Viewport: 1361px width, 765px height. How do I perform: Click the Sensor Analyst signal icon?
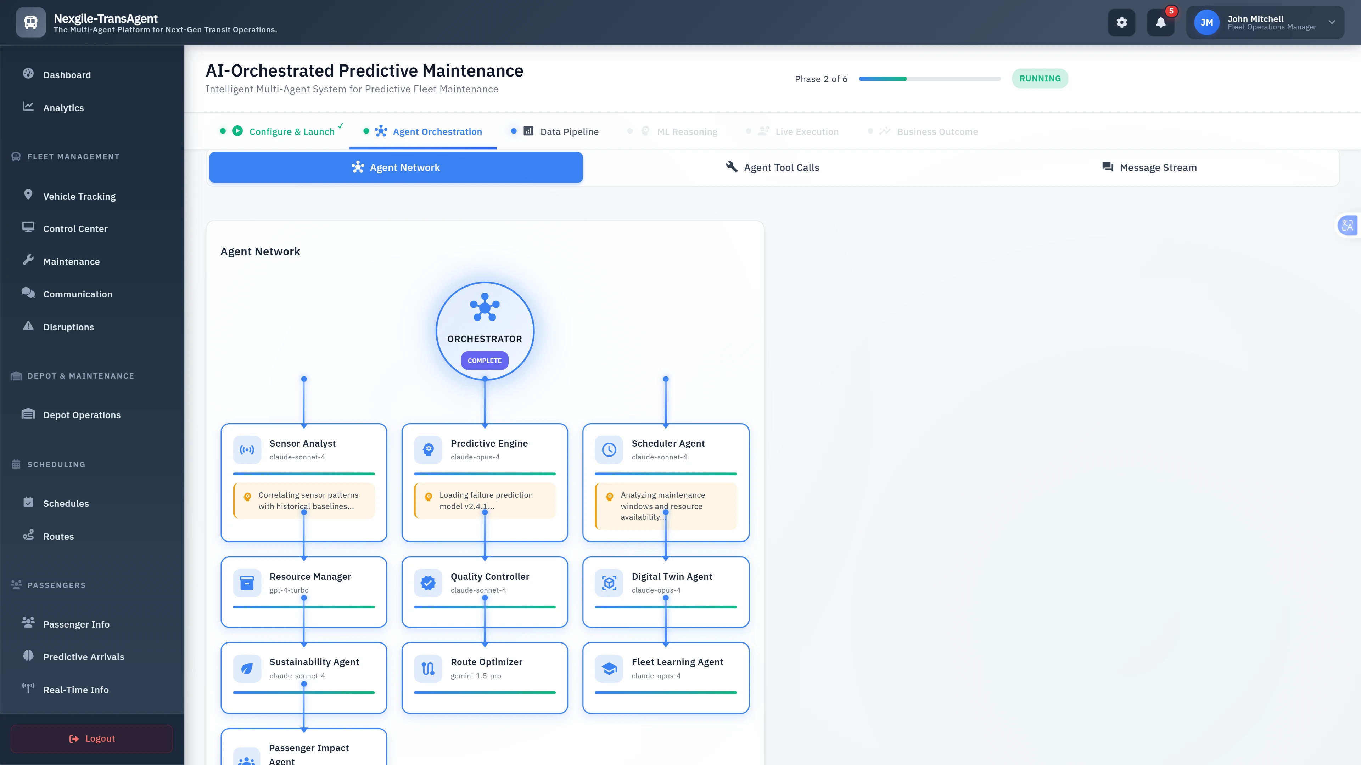pos(247,450)
